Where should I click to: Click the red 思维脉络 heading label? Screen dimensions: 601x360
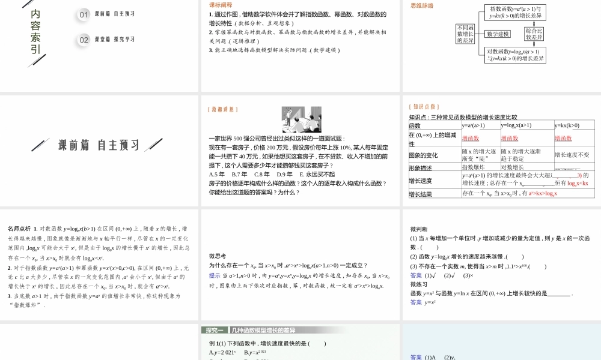pos(422,6)
